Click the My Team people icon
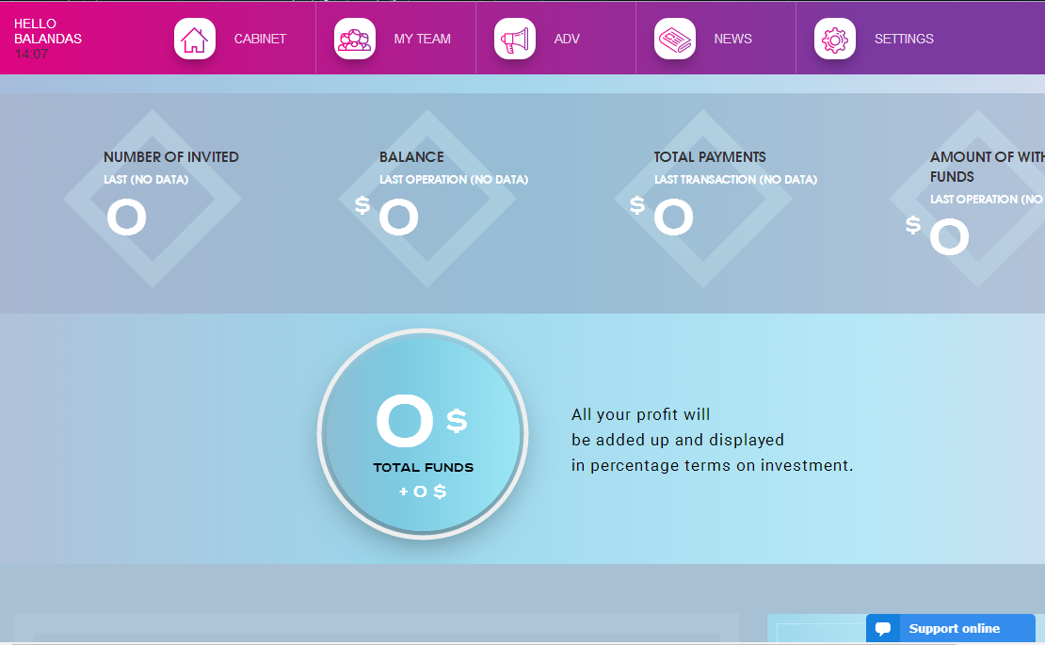Viewport: 1045px width, 645px height. click(x=355, y=39)
